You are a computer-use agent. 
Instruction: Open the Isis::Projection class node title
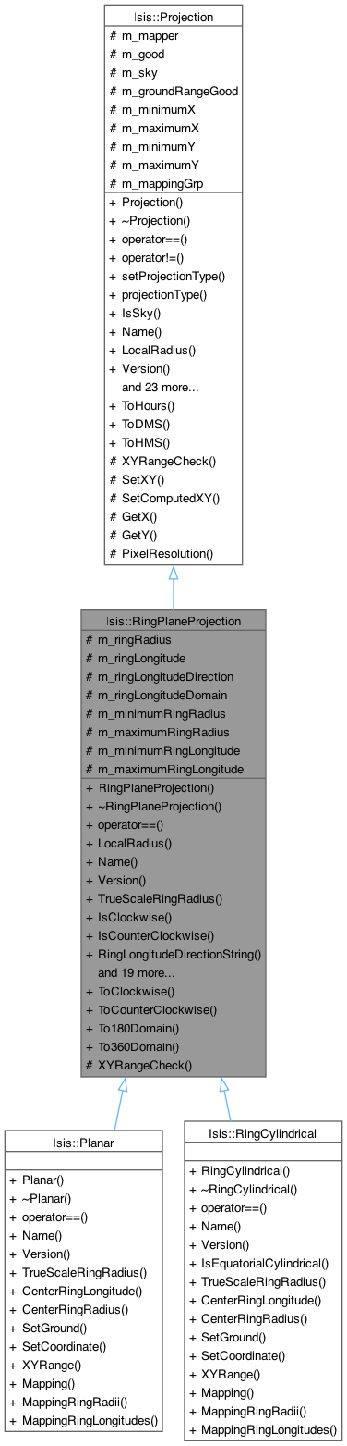(x=173, y=16)
